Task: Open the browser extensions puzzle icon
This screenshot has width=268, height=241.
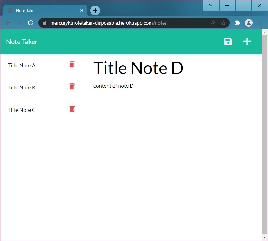Action: coord(237,23)
